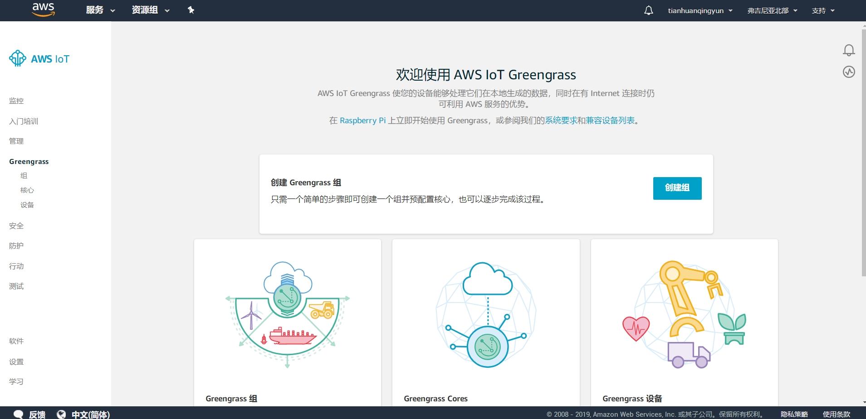866x419 pixels.
Task: Open 核心 under Greengrass section
Action: coord(27,190)
